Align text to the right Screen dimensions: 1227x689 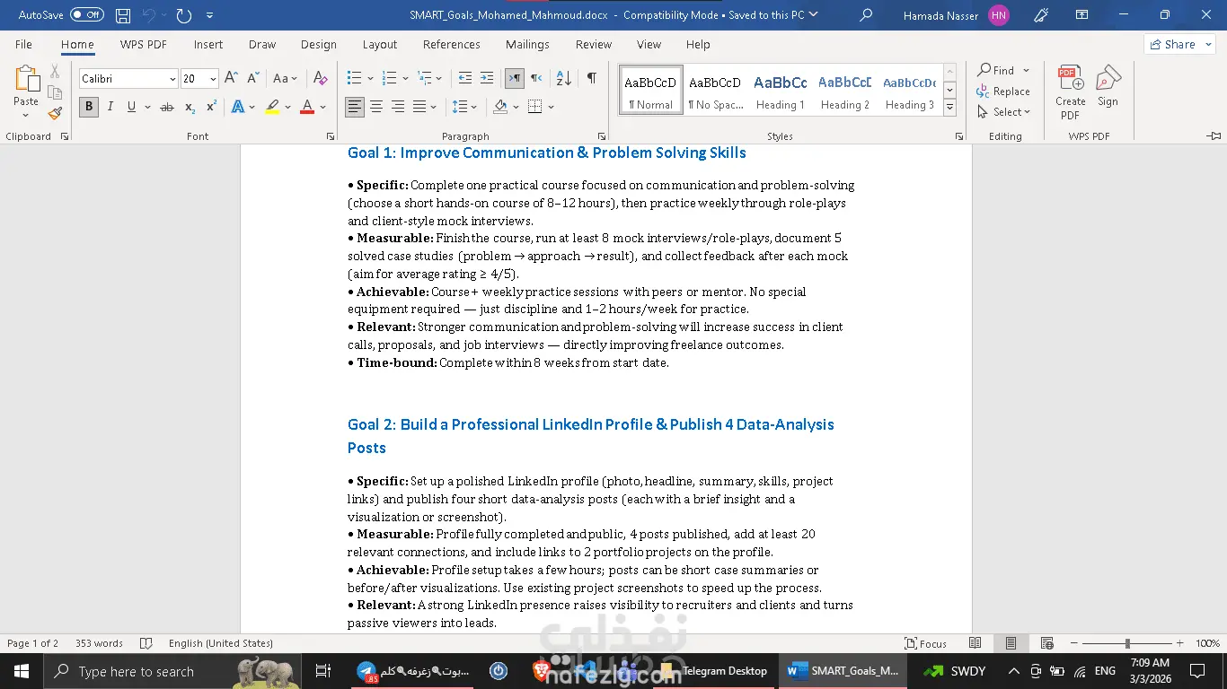pyautogui.click(x=398, y=107)
